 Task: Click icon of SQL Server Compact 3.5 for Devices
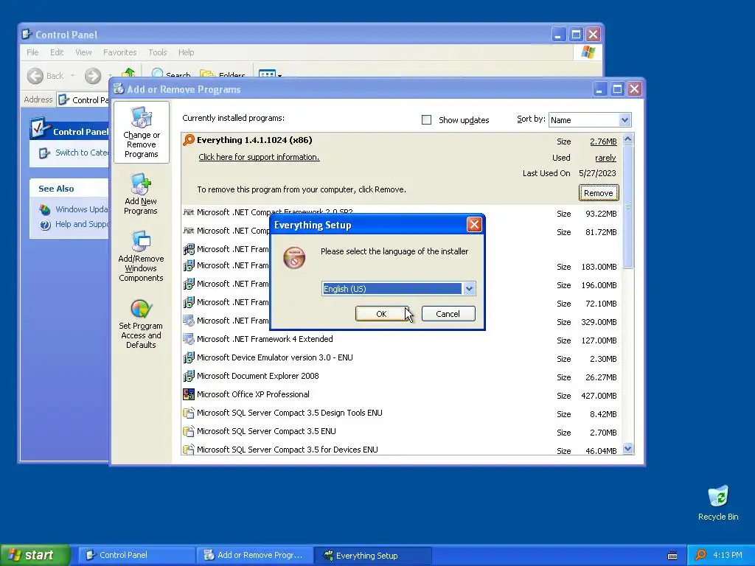[x=189, y=450]
